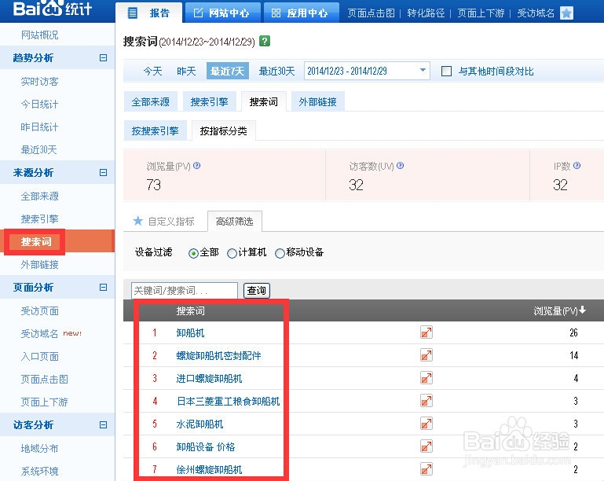Image resolution: width=604 pixels, height=481 pixels.
Task: Click the favorites star icon in the top bar
Action: (566, 13)
